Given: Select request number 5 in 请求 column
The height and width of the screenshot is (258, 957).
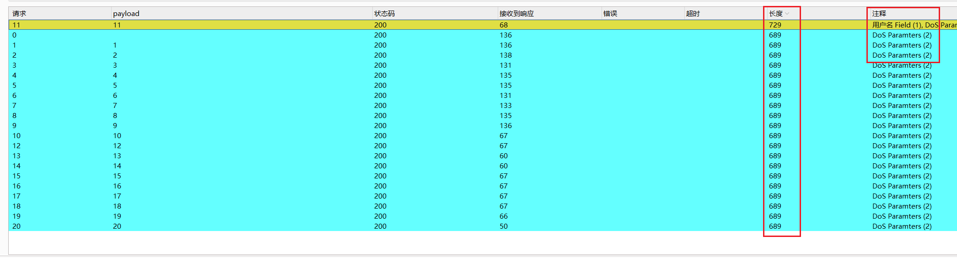Looking at the screenshot, I should click(x=14, y=85).
